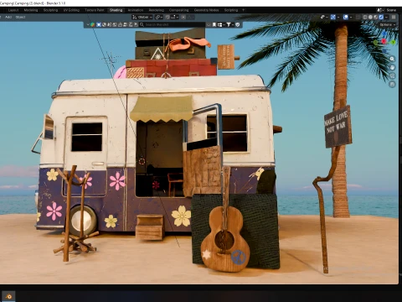Image resolution: width=402 pixels, height=302 pixels.
Task: Open the editor type menu at top right
Action: click(394, 17)
